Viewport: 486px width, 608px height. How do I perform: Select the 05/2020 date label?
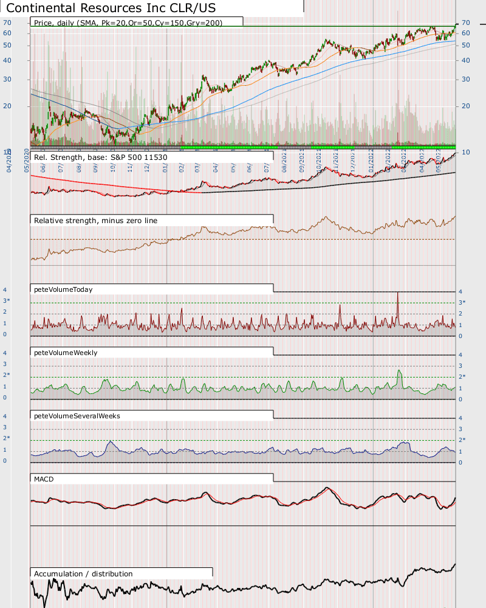coord(27,161)
